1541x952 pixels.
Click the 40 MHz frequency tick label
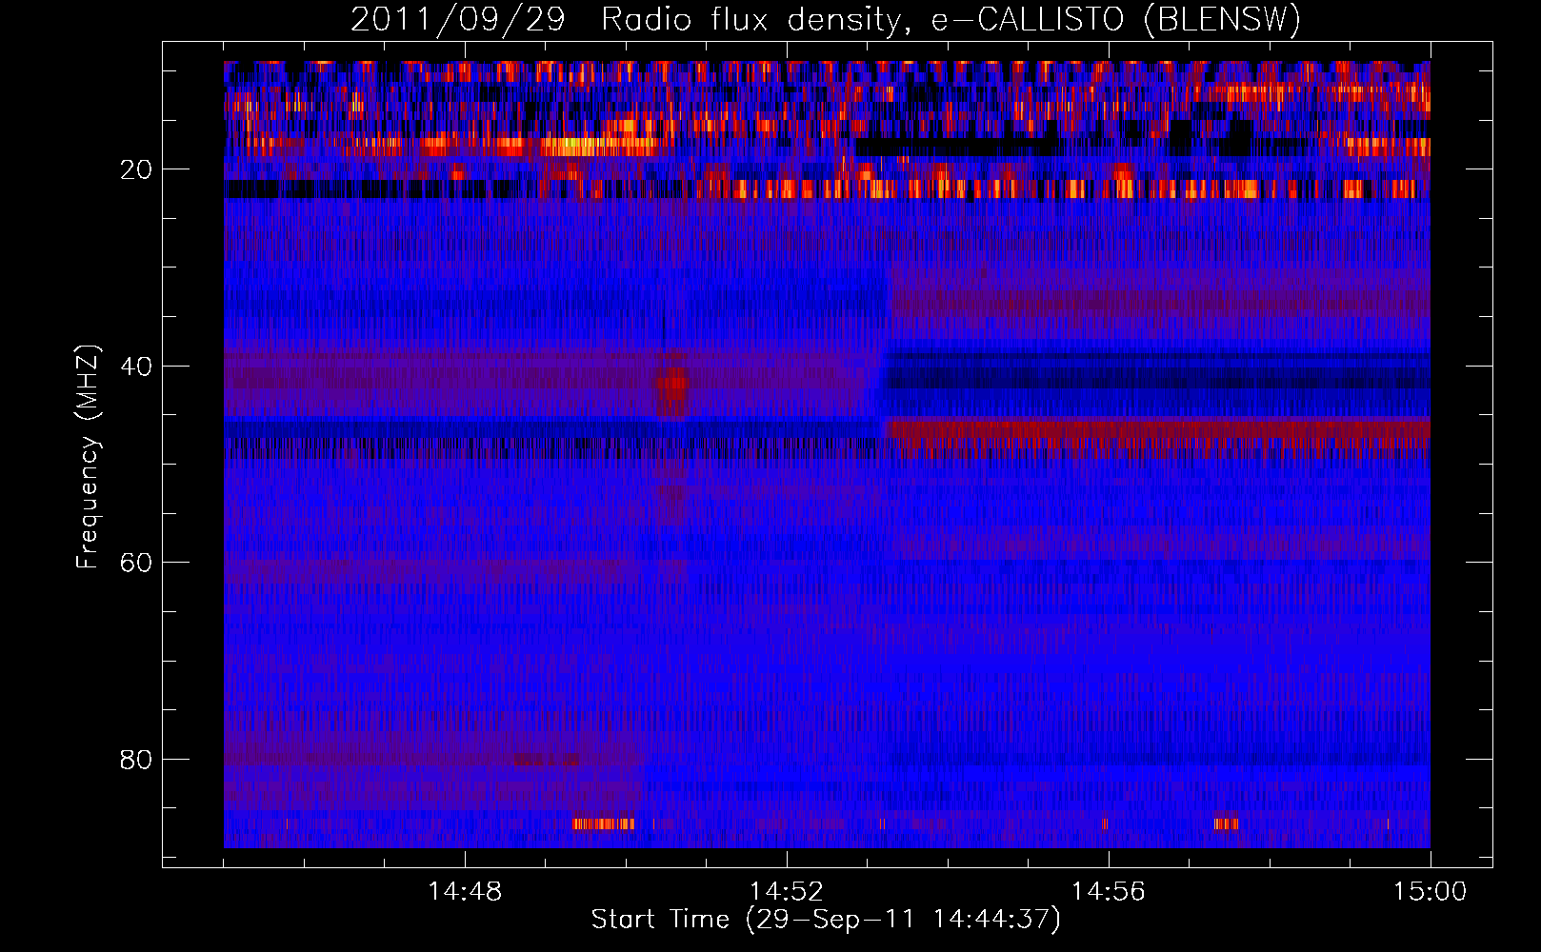137,367
